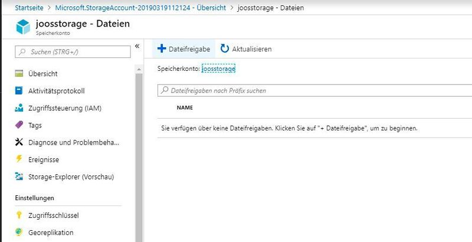Open Microsoft.StorageAccount-20190319112124 - Übersicht breadcrumb
Screen dimensions: 472x242
coord(140,8)
